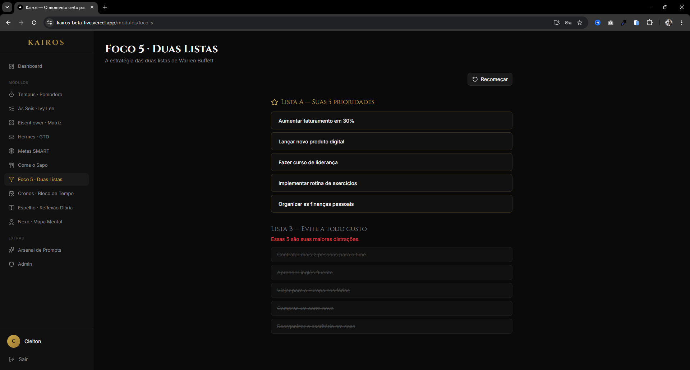Click the Admin shield icon
The height and width of the screenshot is (370, 690).
pos(11,264)
